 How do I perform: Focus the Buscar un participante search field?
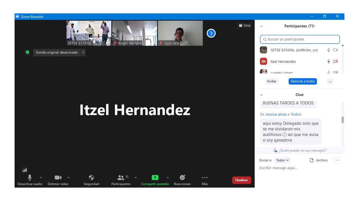(x=300, y=39)
